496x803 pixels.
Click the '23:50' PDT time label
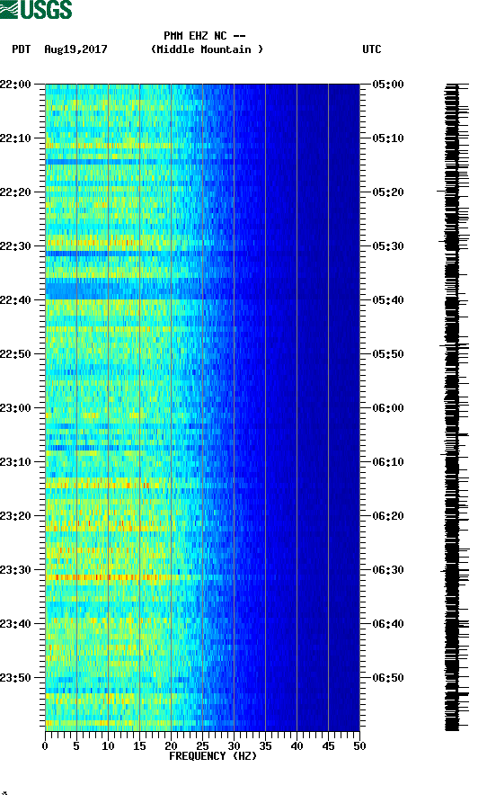(15, 678)
